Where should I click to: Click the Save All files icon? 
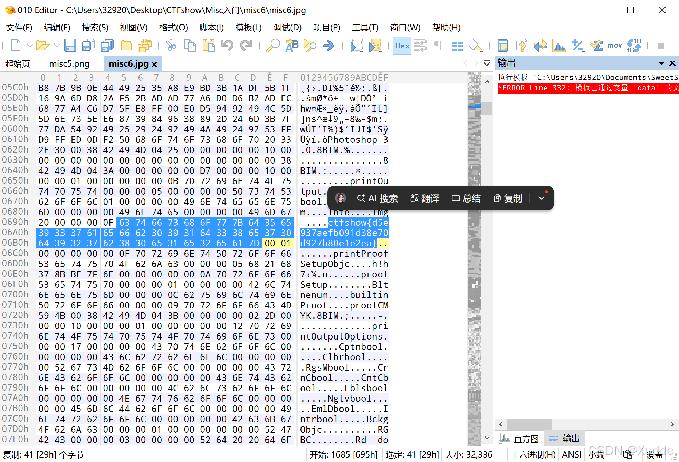pos(107,45)
